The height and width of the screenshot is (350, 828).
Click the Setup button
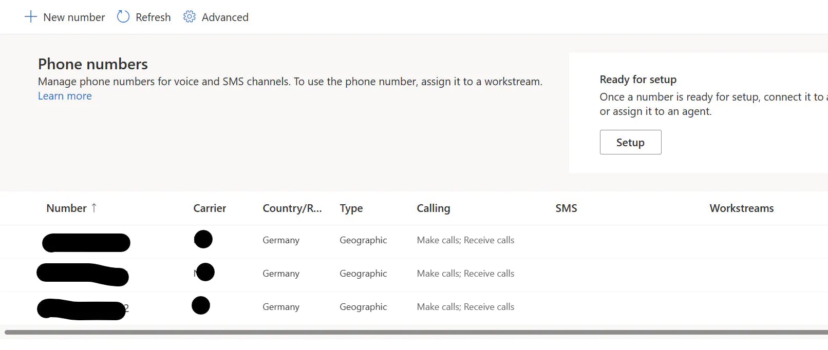point(630,142)
